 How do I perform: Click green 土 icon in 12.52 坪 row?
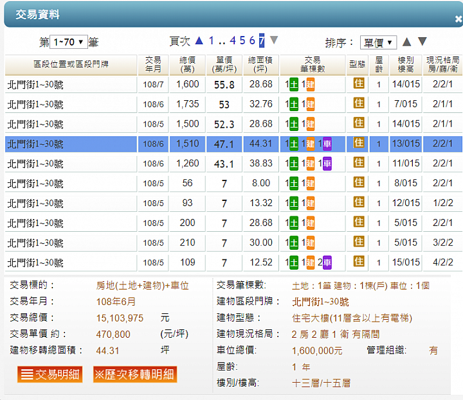(x=294, y=263)
